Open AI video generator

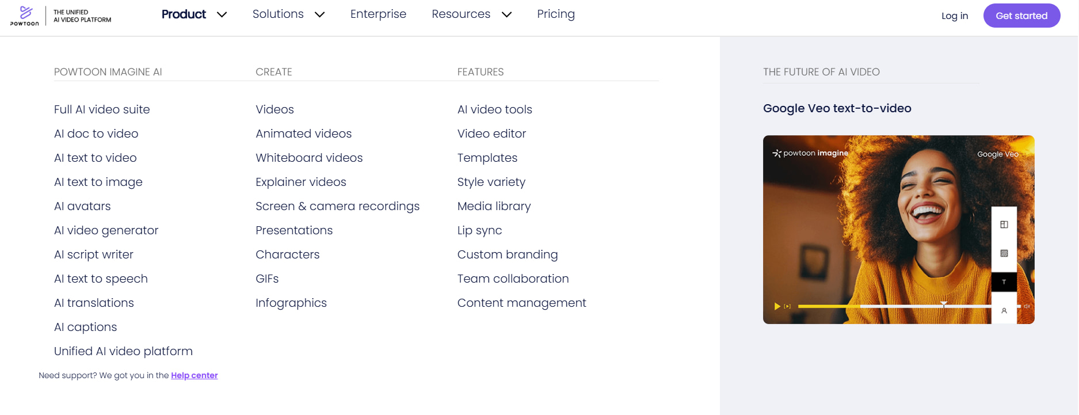[x=106, y=230]
